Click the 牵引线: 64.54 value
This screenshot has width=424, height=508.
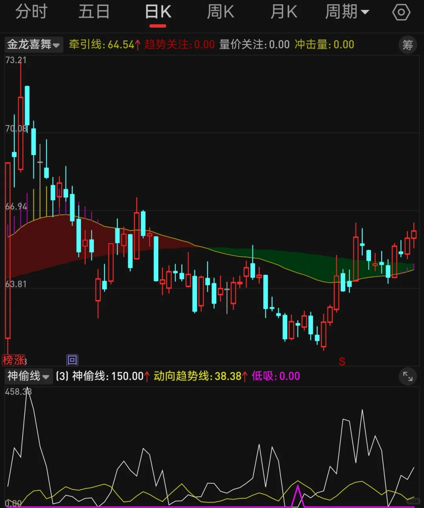[x=104, y=44]
